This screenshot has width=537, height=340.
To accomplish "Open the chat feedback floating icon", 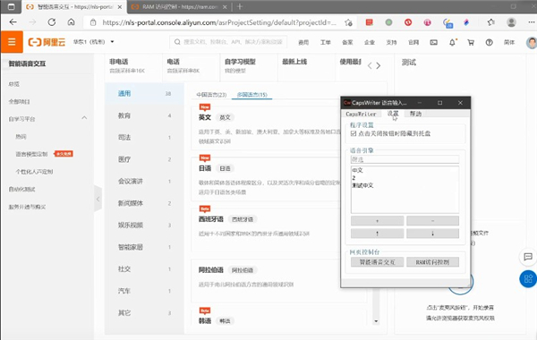I will tap(528, 257).
